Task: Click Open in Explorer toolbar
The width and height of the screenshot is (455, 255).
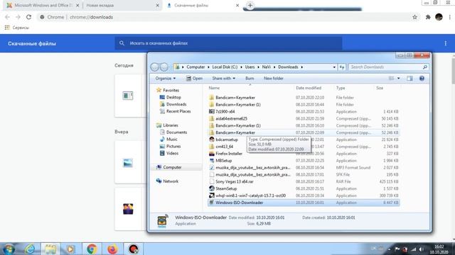Action: click(x=194, y=79)
